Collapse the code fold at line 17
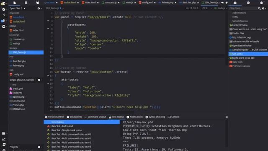This screenshot has height=151, width=268. point(48,75)
